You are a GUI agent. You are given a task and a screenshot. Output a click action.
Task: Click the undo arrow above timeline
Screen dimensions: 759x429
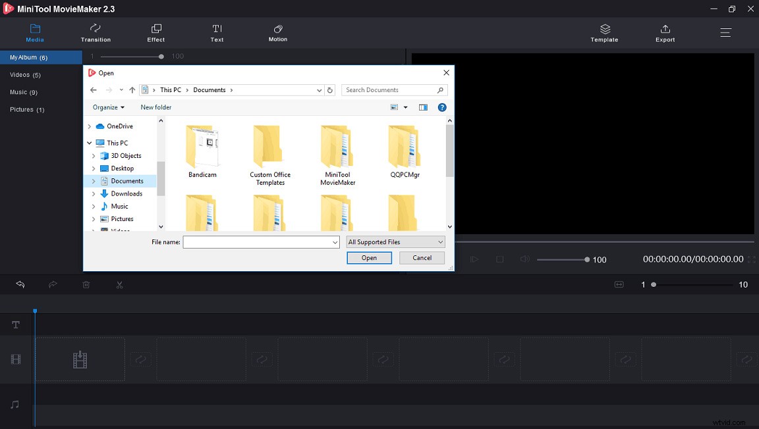pyautogui.click(x=20, y=285)
